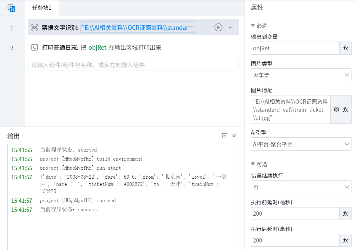Collapse the output panel with double chevron
356x250 pixels.
point(234,136)
